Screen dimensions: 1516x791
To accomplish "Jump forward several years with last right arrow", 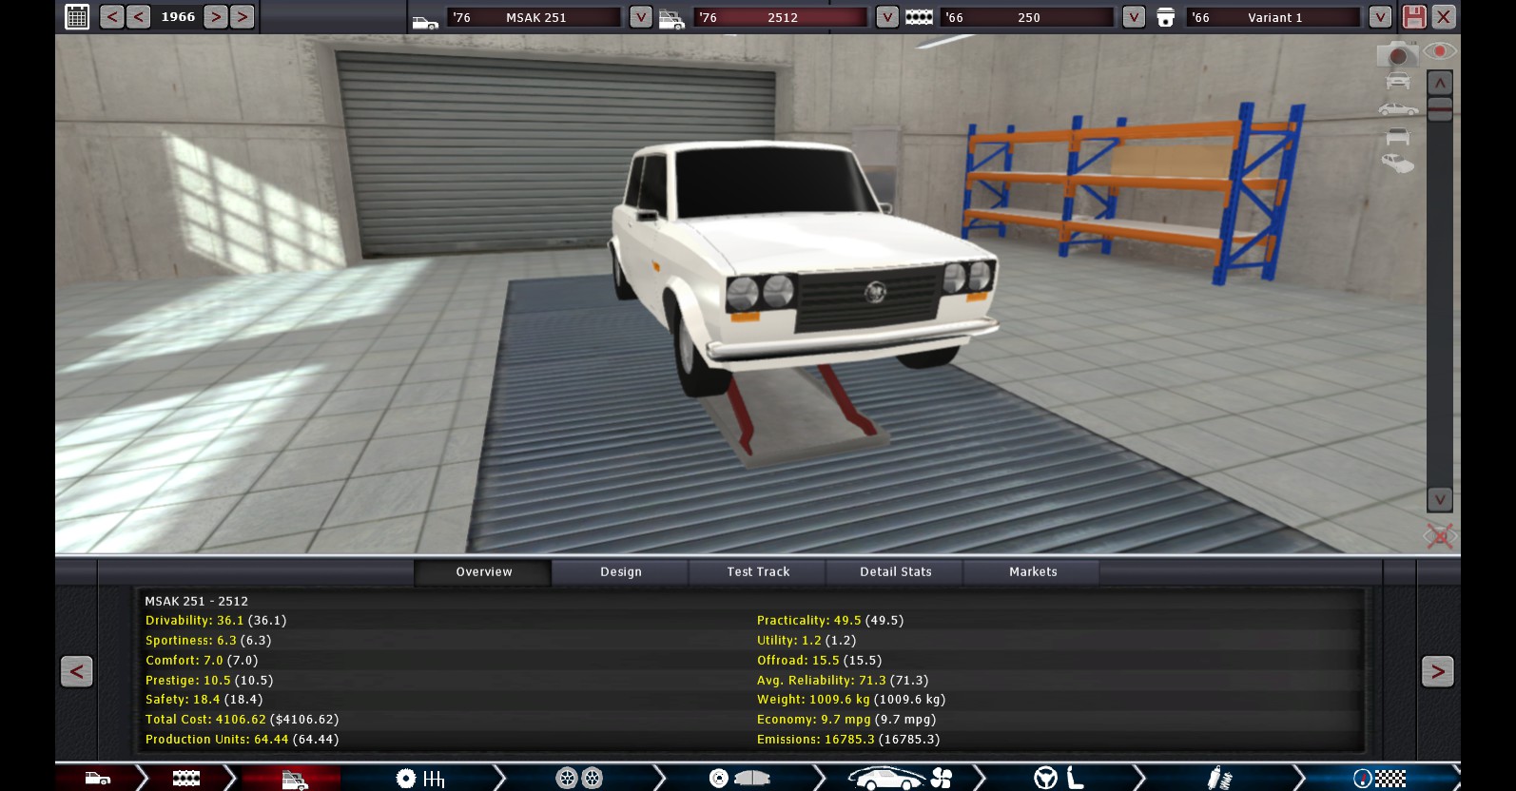I will click(243, 16).
